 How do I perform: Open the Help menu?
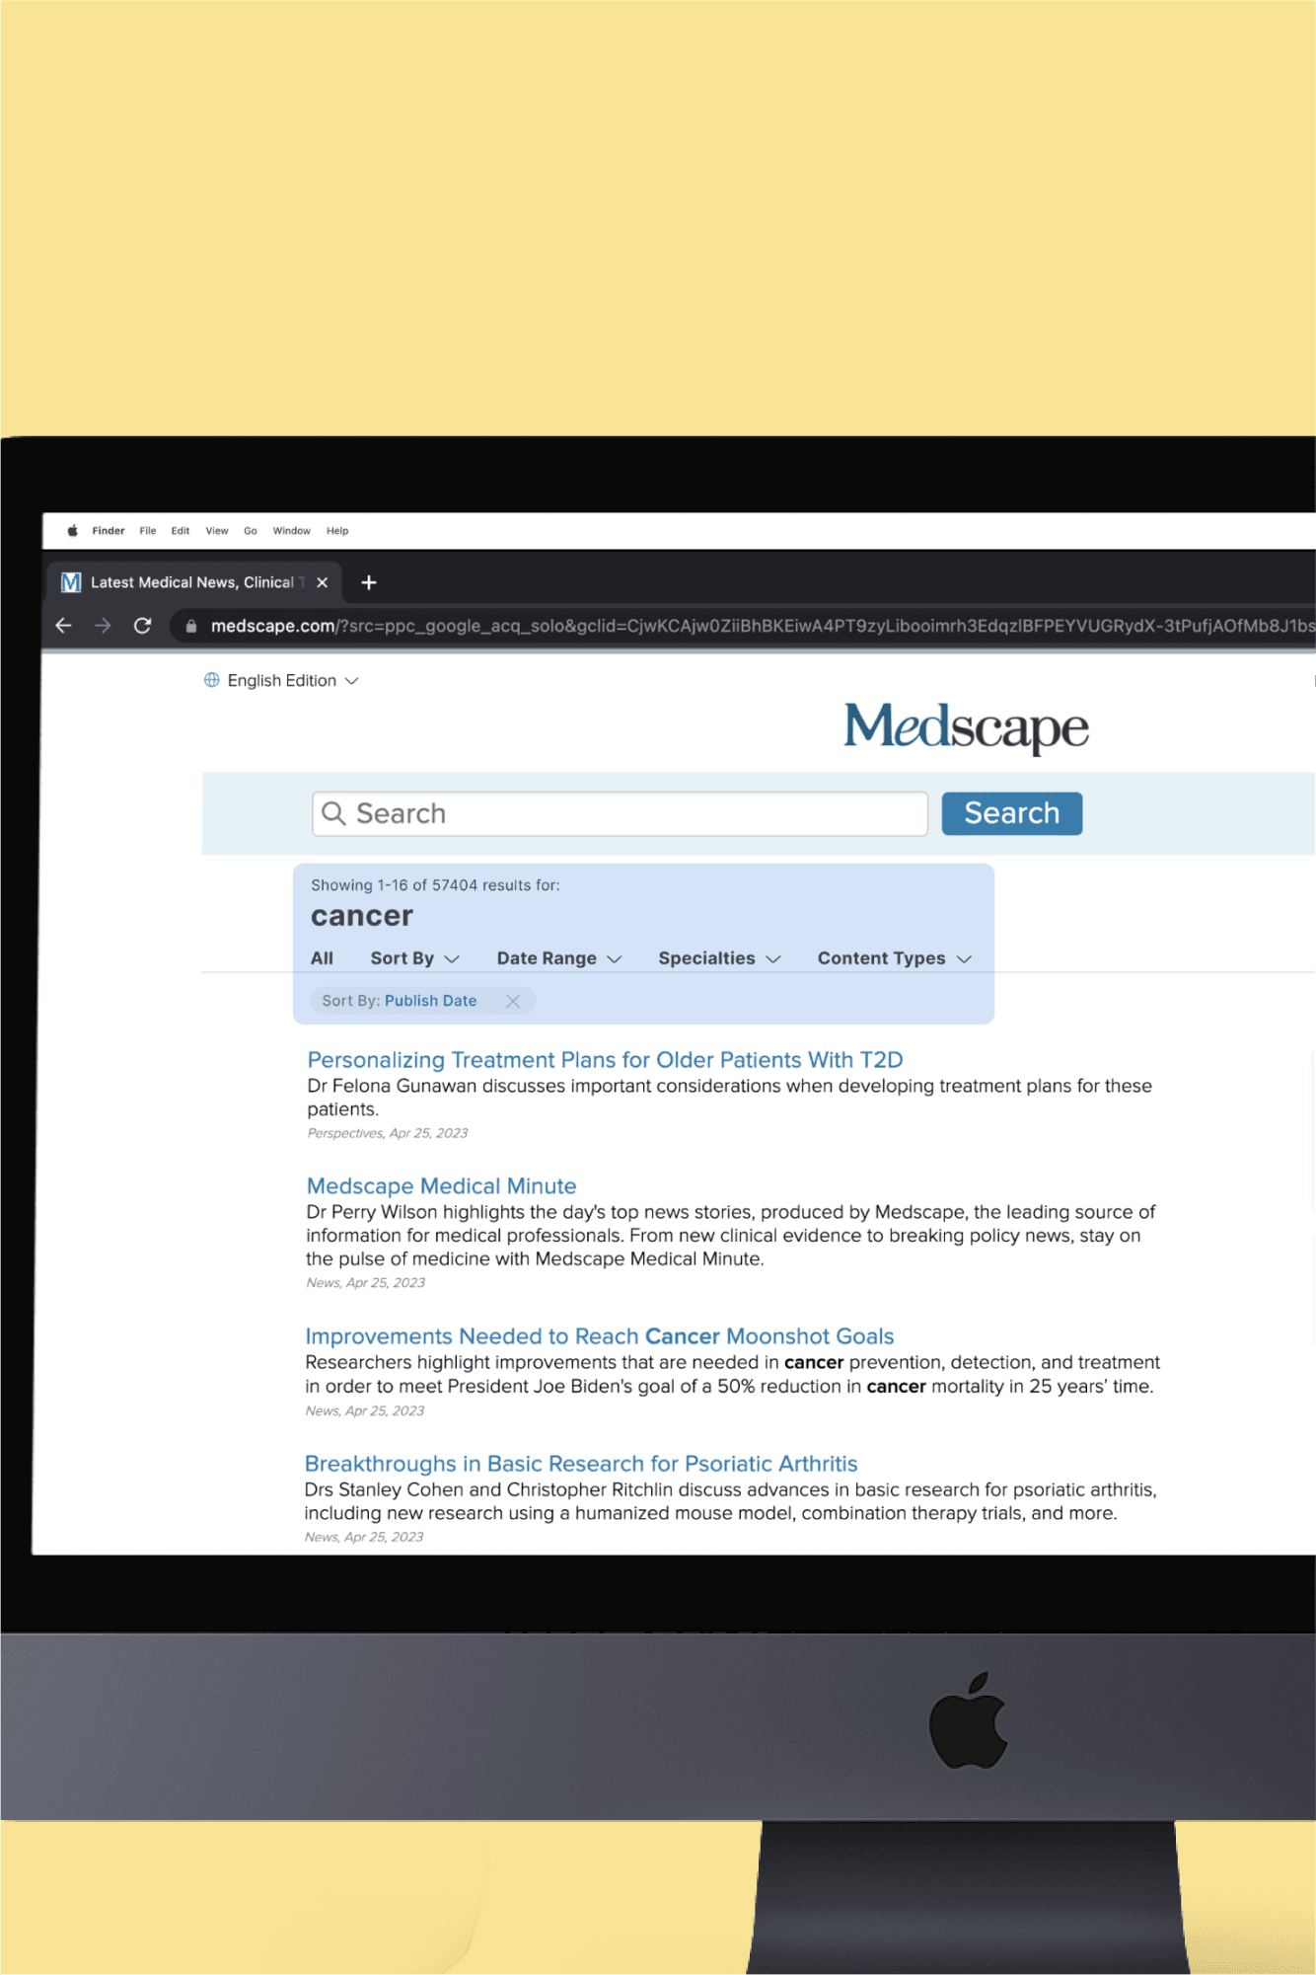click(x=337, y=531)
